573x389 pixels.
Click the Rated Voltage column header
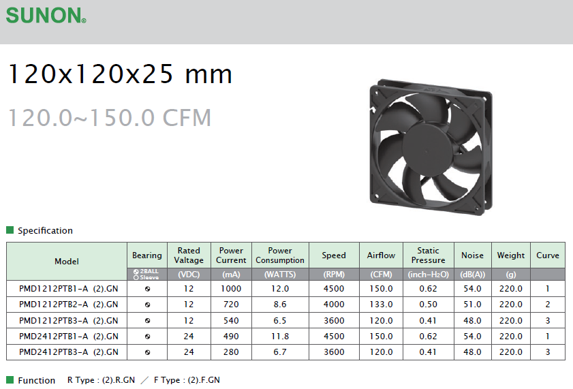tap(189, 255)
